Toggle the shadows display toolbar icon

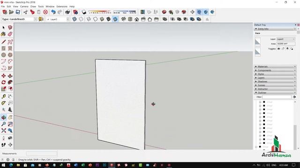(84, 12)
